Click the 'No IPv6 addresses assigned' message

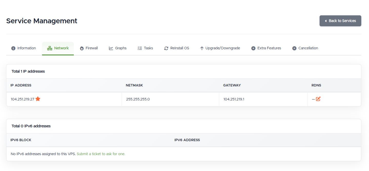tap(43, 154)
